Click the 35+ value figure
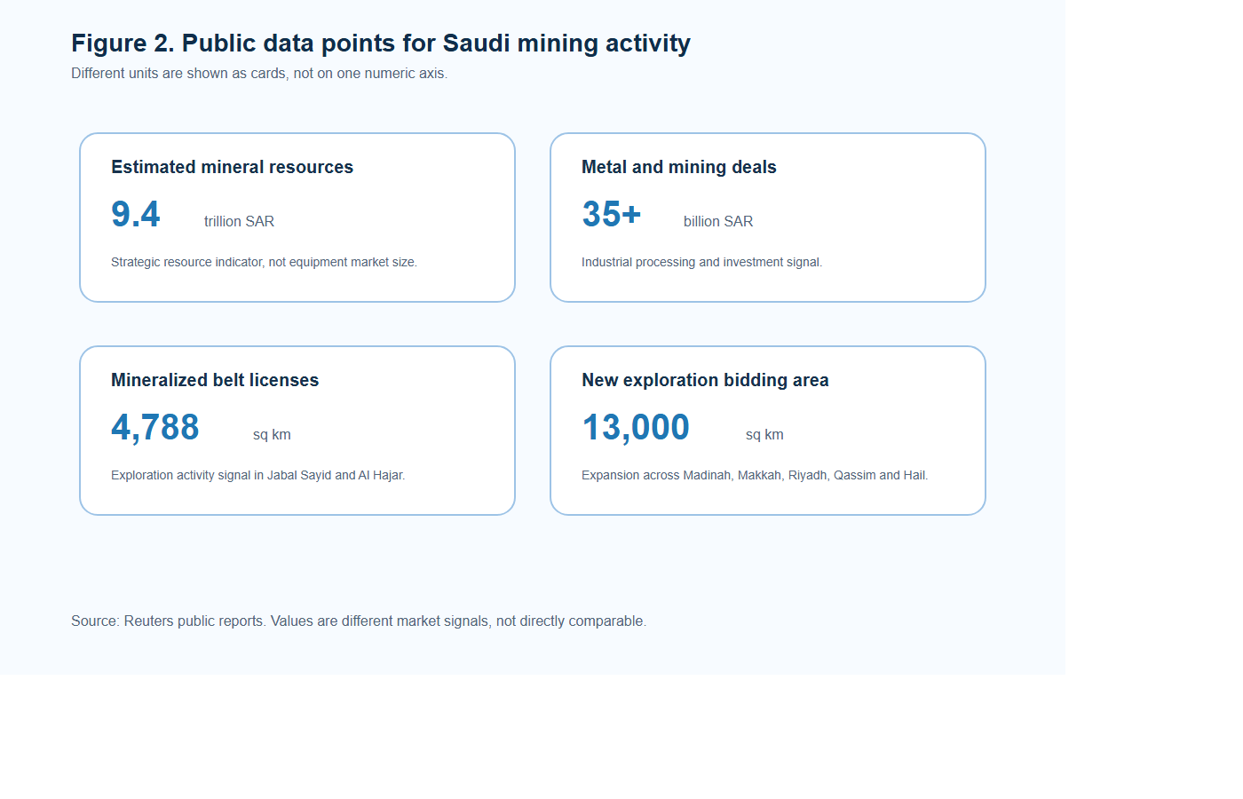 pyautogui.click(x=612, y=214)
